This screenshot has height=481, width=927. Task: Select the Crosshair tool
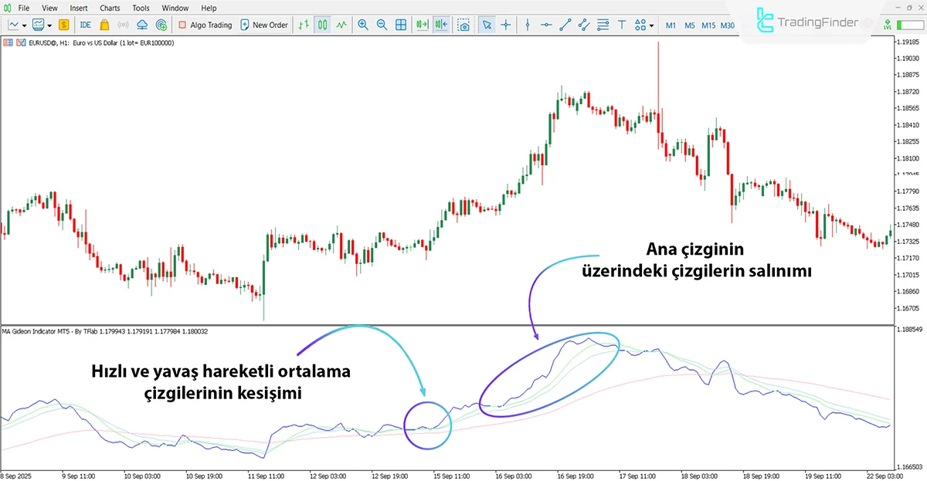505,25
